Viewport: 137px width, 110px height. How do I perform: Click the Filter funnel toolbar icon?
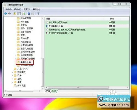click(x=38, y=14)
